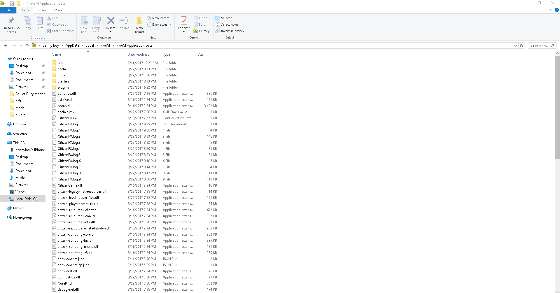Sort files by Type column

178,55
